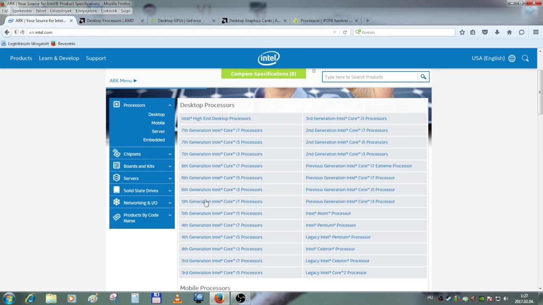Open the site search magnifier icon
The image size is (543, 305).
tap(525, 58)
